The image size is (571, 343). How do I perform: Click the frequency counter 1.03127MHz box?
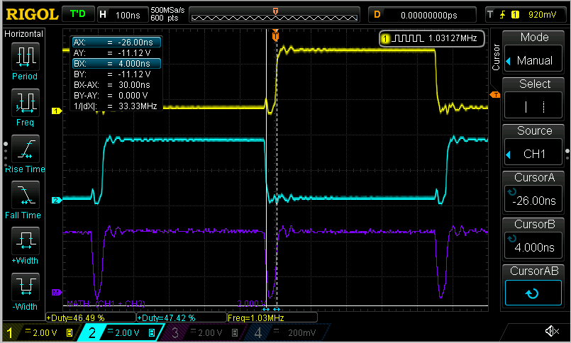point(432,38)
